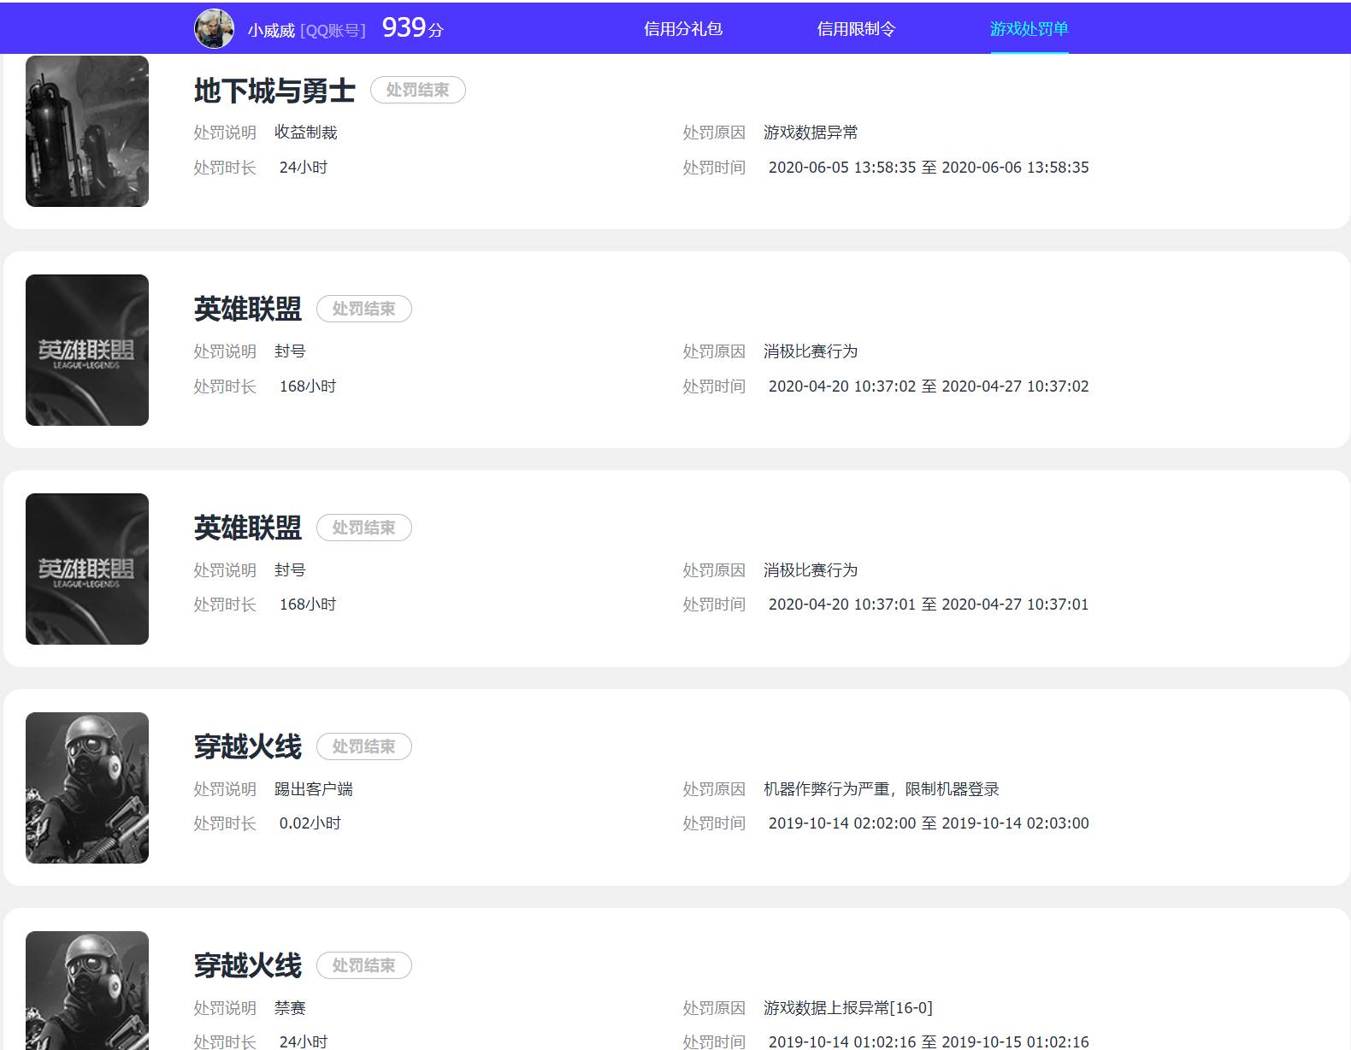Click the time range 2020-06-05 13:58:35 至 2020-06-06 13:58:35
This screenshot has width=1351, height=1050.
(929, 168)
